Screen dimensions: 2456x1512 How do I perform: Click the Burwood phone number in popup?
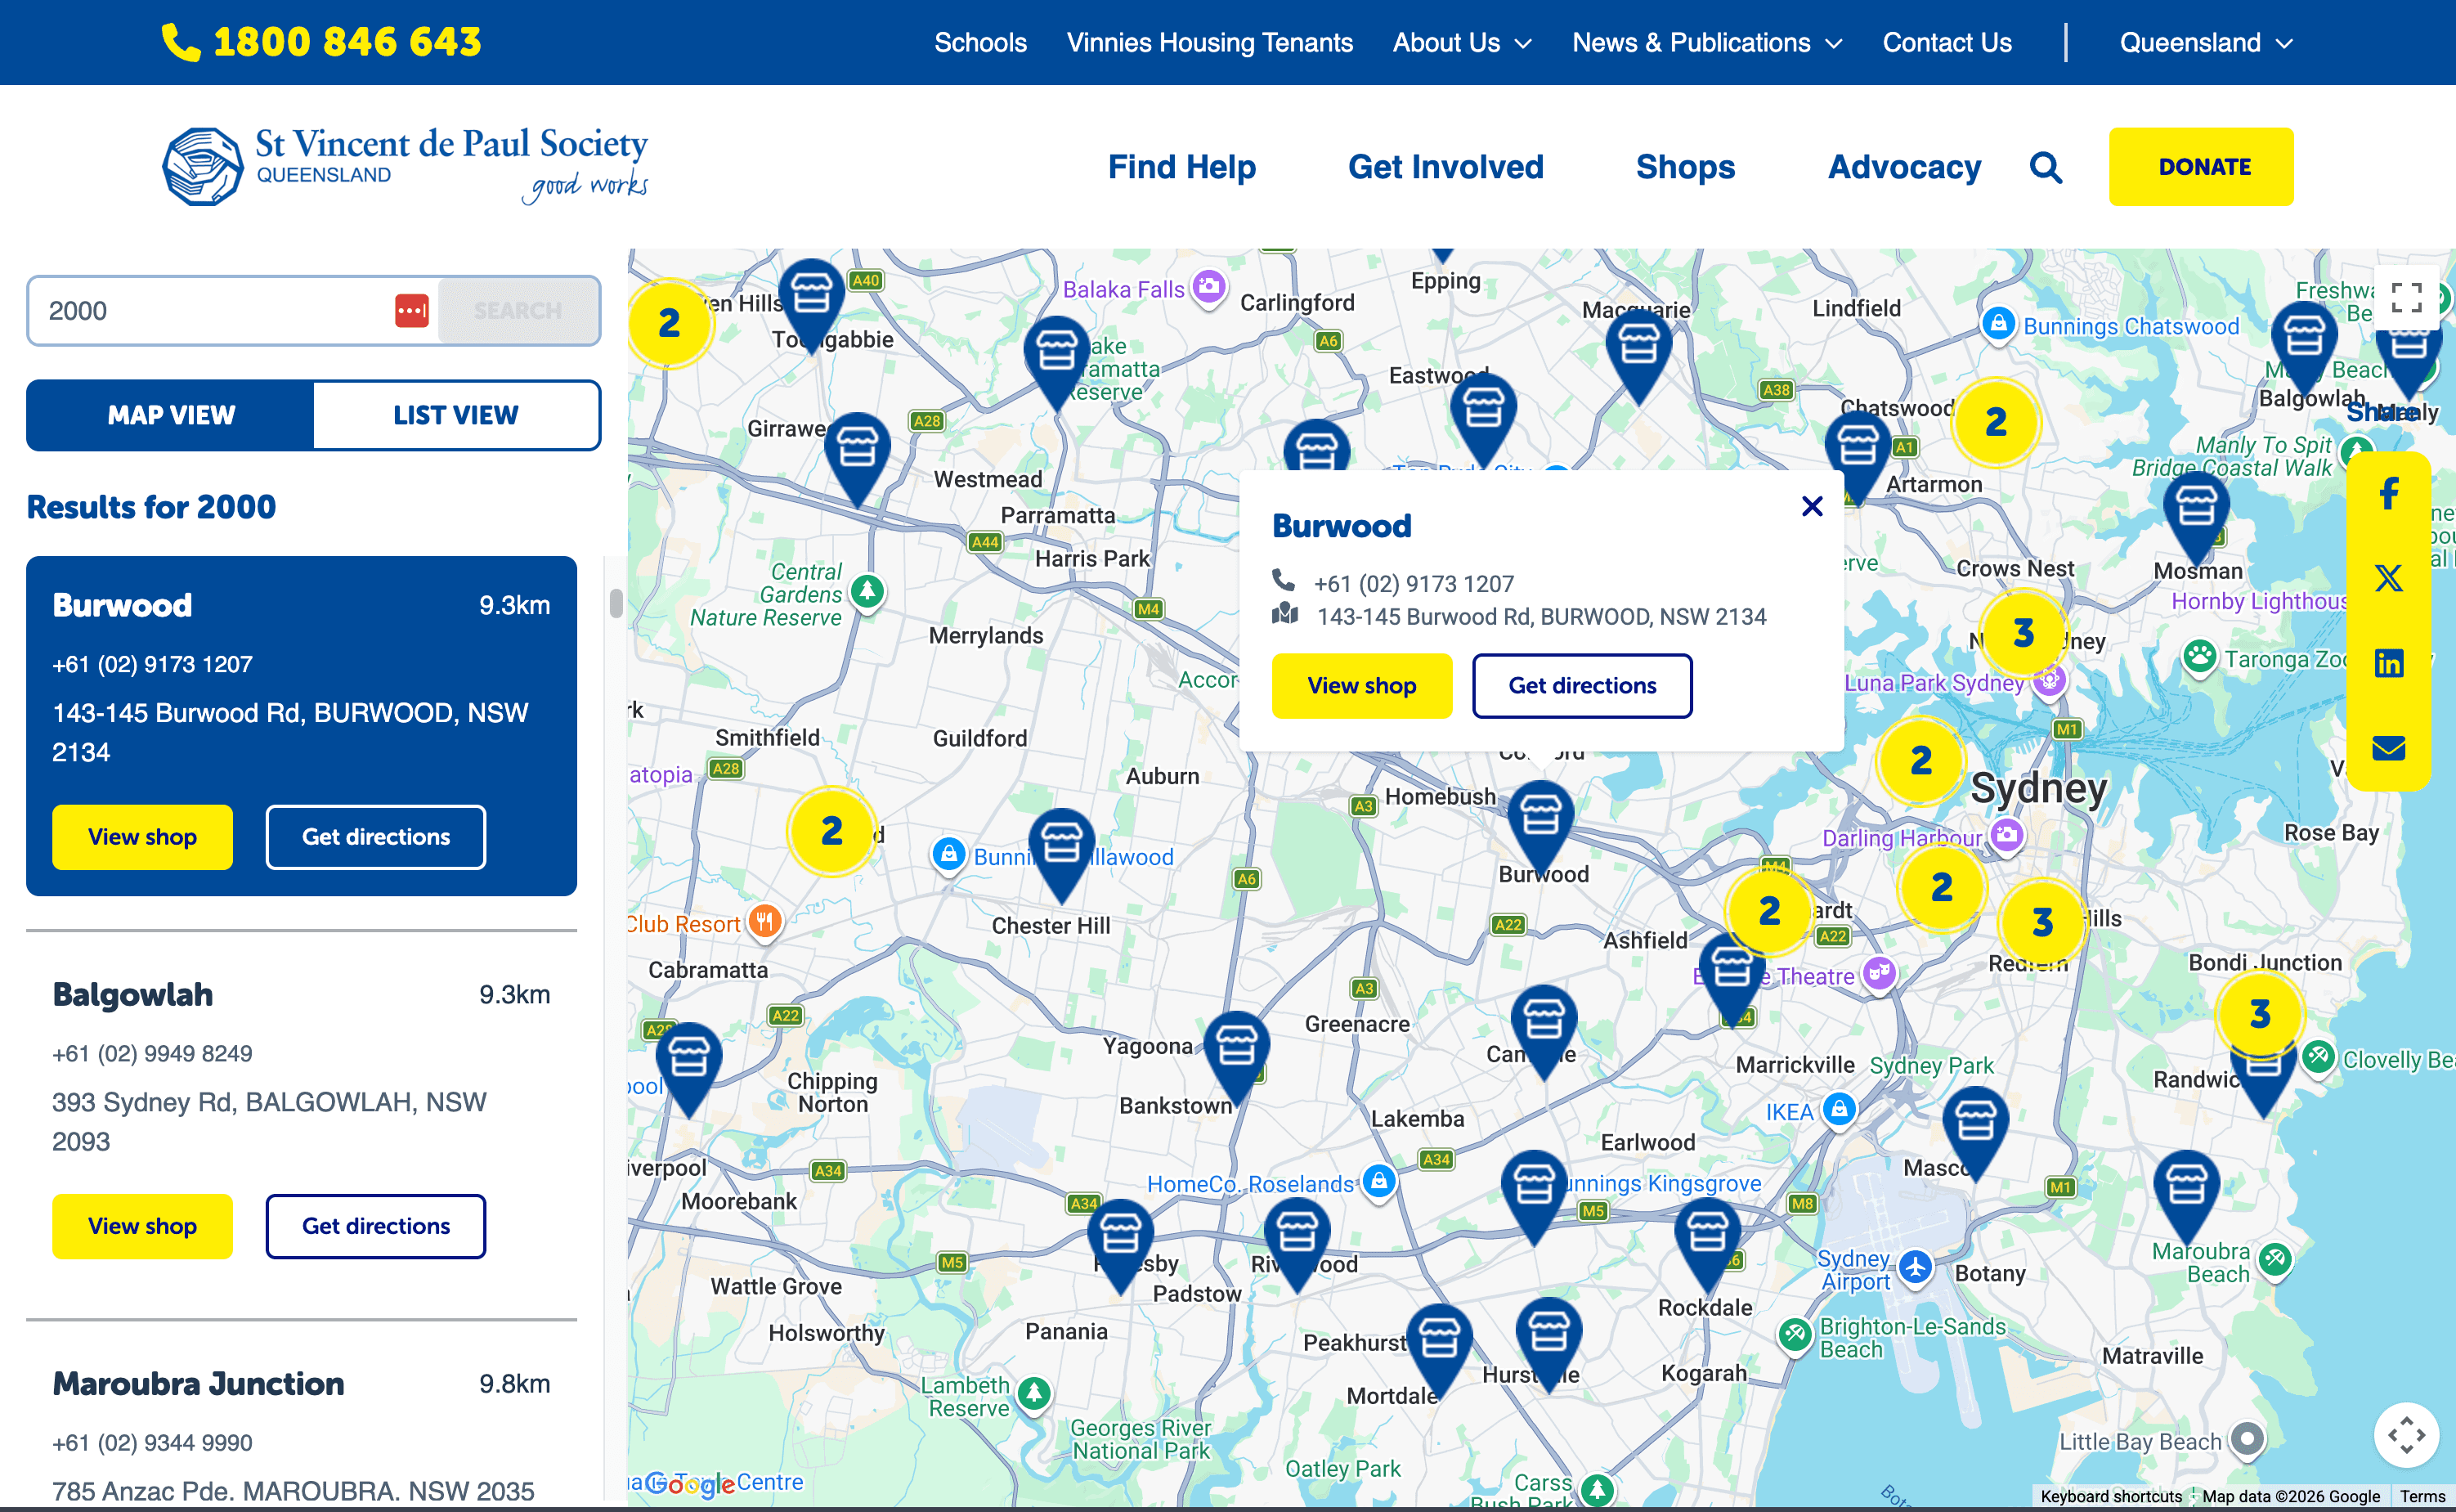point(1414,583)
